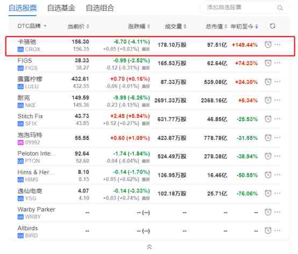
Task: Open more options dots for NKE row
Action: pos(278,100)
